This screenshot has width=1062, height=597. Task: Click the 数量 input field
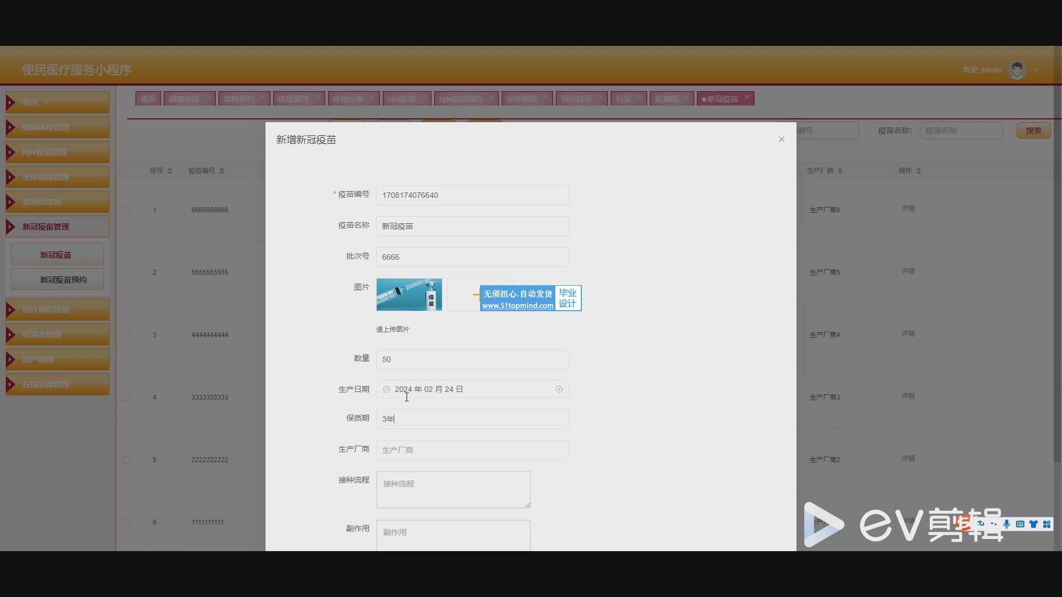pyautogui.click(x=472, y=359)
